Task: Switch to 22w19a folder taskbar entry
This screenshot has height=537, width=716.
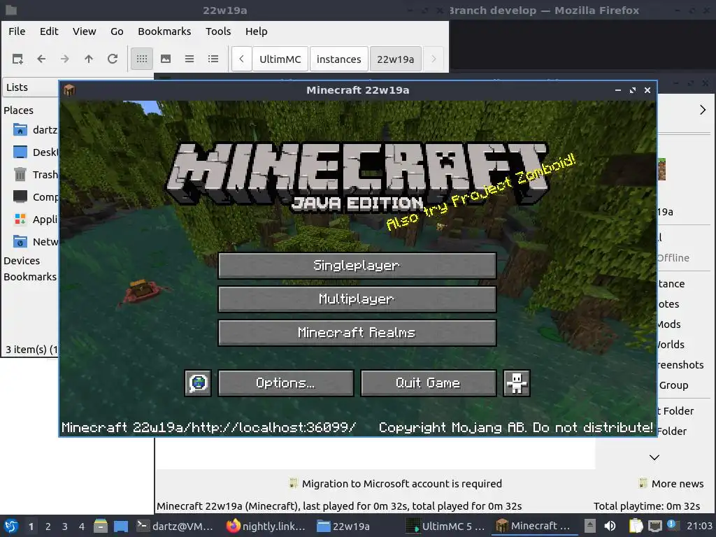Action: coord(343,526)
